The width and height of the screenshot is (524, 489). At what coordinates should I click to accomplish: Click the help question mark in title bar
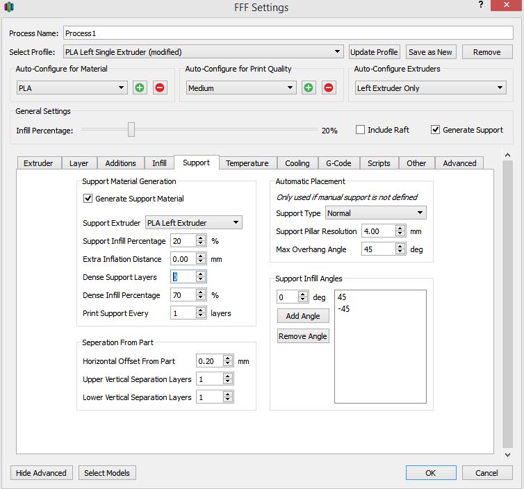(x=480, y=6)
